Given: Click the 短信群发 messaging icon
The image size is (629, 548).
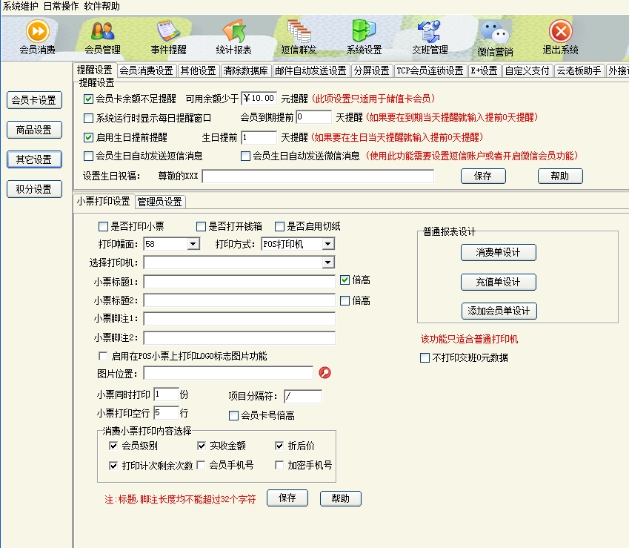Looking at the screenshot, I should (299, 32).
